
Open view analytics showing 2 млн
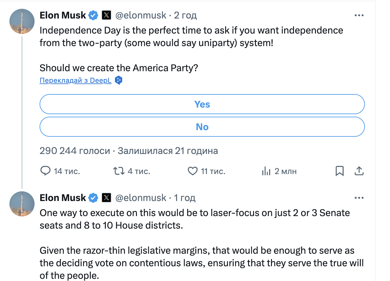tap(266, 171)
